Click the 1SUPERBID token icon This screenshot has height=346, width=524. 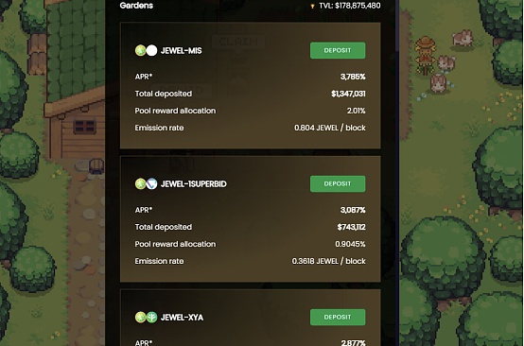coord(151,183)
